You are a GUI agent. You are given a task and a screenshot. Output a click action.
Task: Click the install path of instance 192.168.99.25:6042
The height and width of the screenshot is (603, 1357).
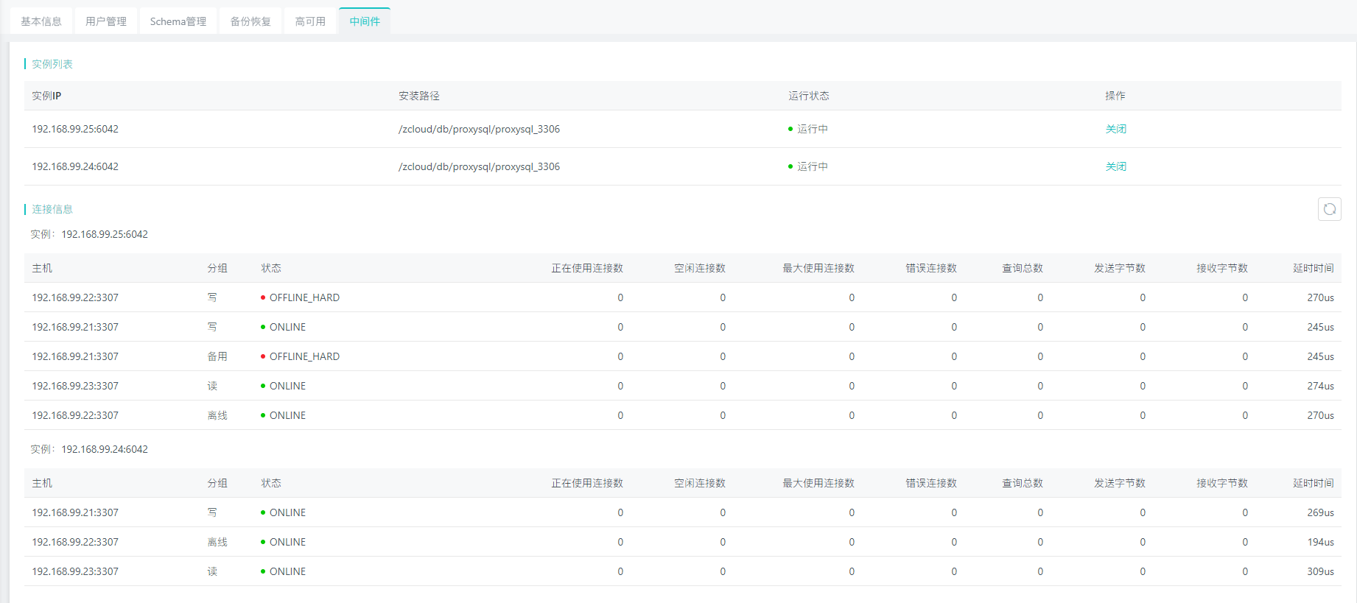click(x=479, y=129)
